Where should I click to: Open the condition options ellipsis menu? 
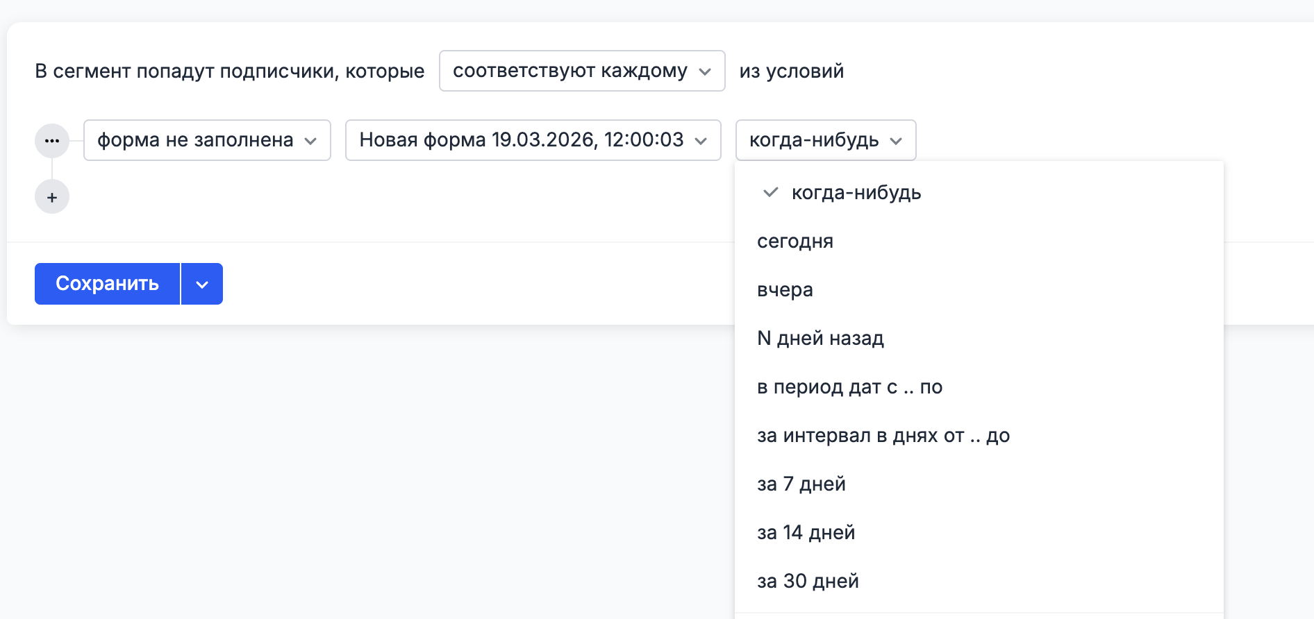52,141
